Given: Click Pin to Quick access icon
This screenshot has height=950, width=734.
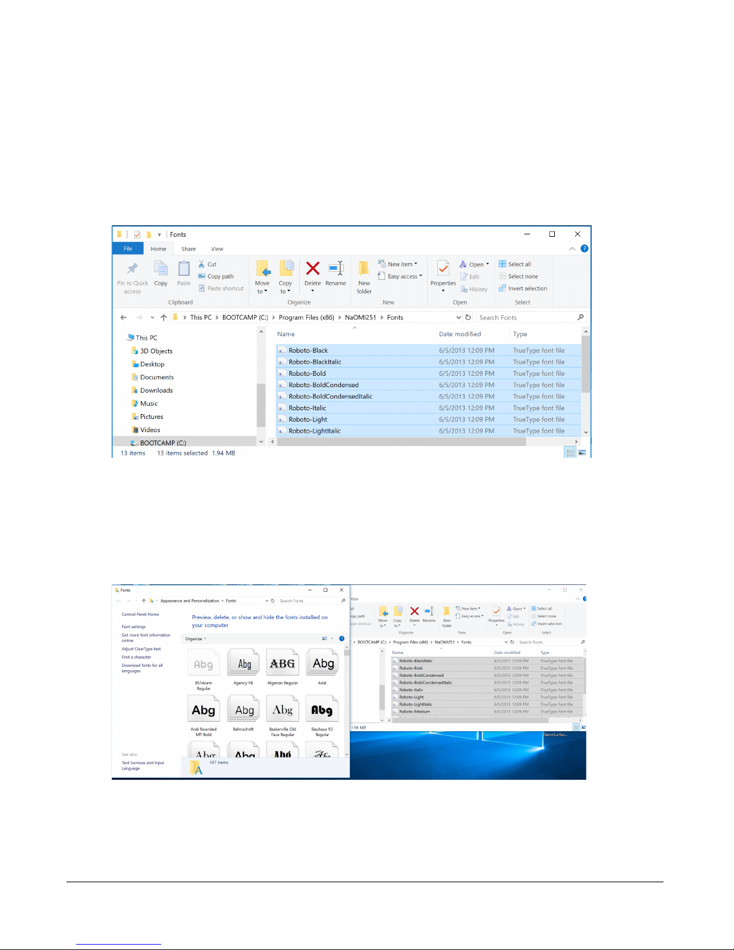Looking at the screenshot, I should [x=132, y=269].
